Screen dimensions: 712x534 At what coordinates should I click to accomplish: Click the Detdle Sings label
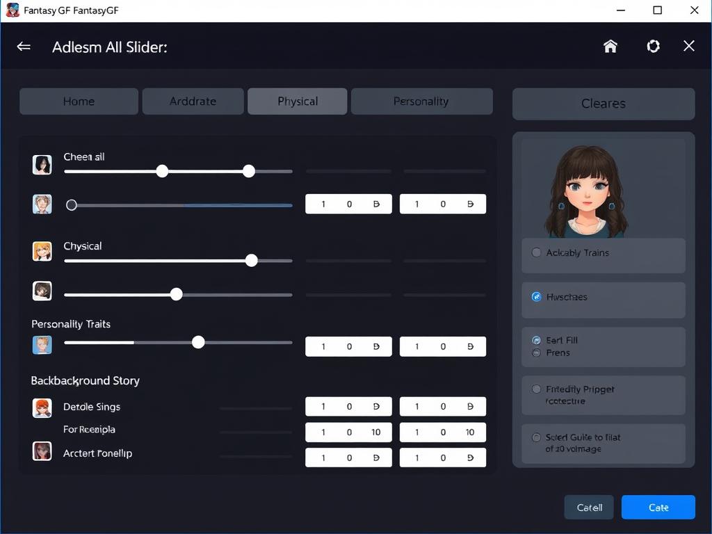(92, 407)
